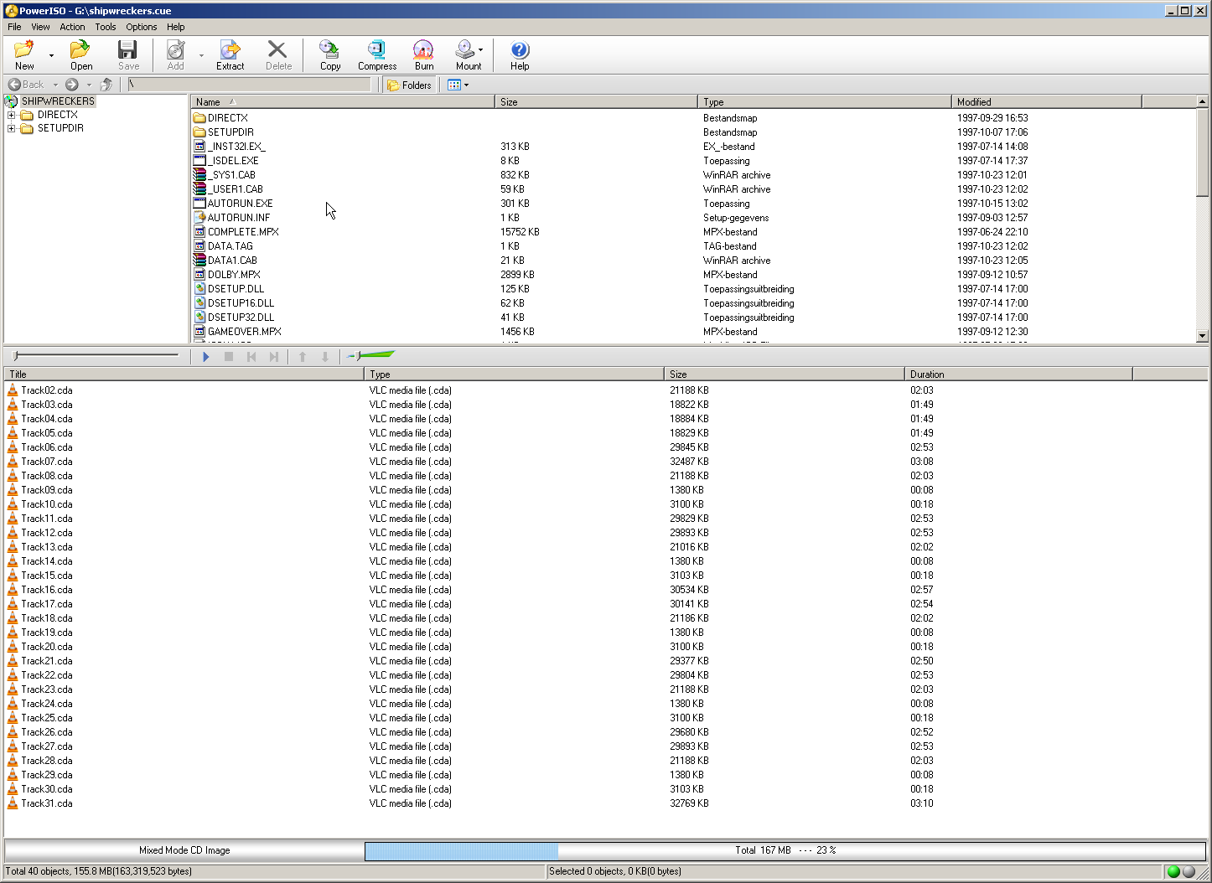Select Track31.cda audio track
This screenshot has width=1212, height=883.
pos(47,803)
